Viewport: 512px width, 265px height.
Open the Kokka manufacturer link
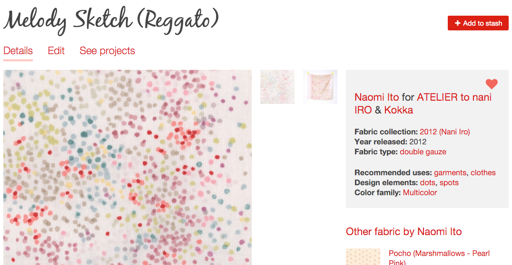(398, 110)
